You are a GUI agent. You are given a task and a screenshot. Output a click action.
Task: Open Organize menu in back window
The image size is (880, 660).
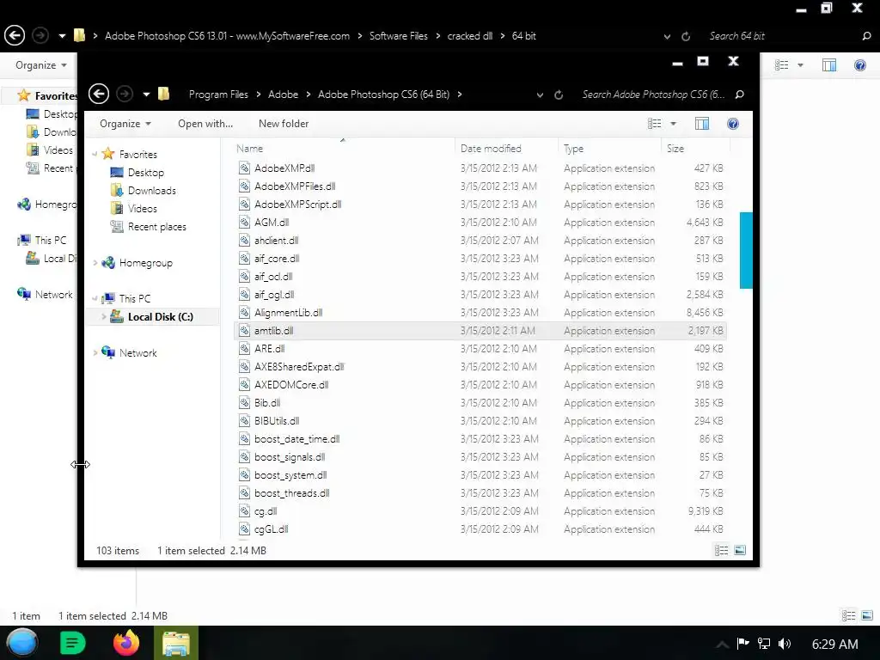click(41, 65)
